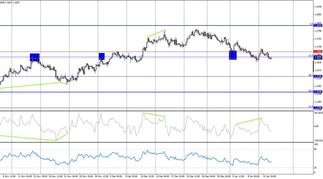
Task: Select the green CCI line at November lows
Action: pos(29,138)
